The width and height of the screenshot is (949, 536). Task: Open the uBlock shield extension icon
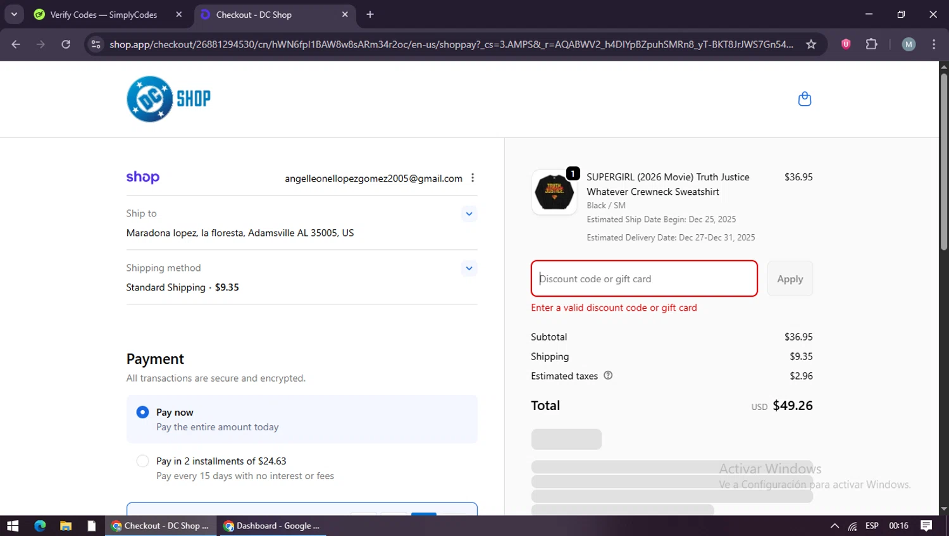846,44
